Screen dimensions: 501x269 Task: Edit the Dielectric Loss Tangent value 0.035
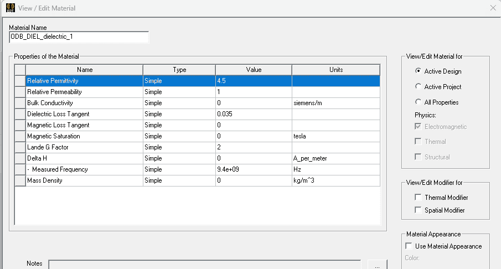pyautogui.click(x=254, y=114)
